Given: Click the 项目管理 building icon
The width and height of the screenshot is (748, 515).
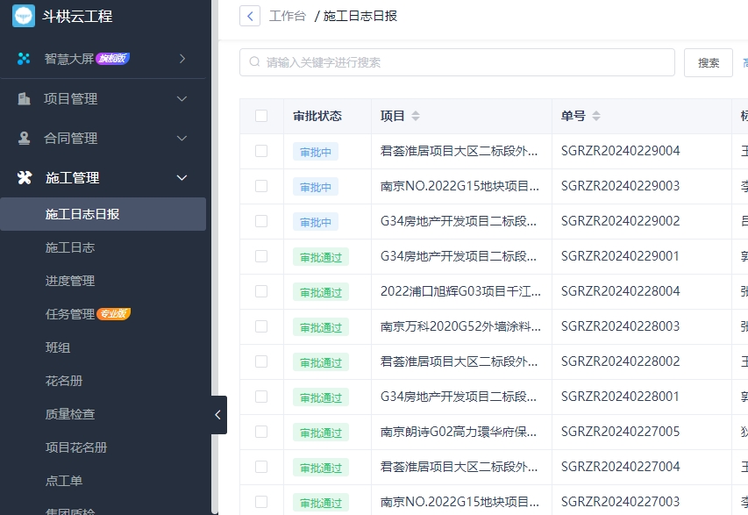Looking at the screenshot, I should pyautogui.click(x=24, y=99).
